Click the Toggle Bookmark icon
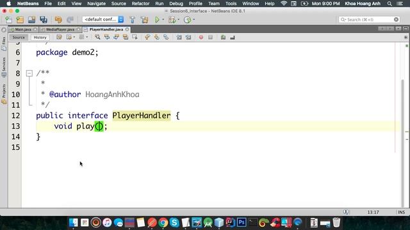 [x=166, y=37]
